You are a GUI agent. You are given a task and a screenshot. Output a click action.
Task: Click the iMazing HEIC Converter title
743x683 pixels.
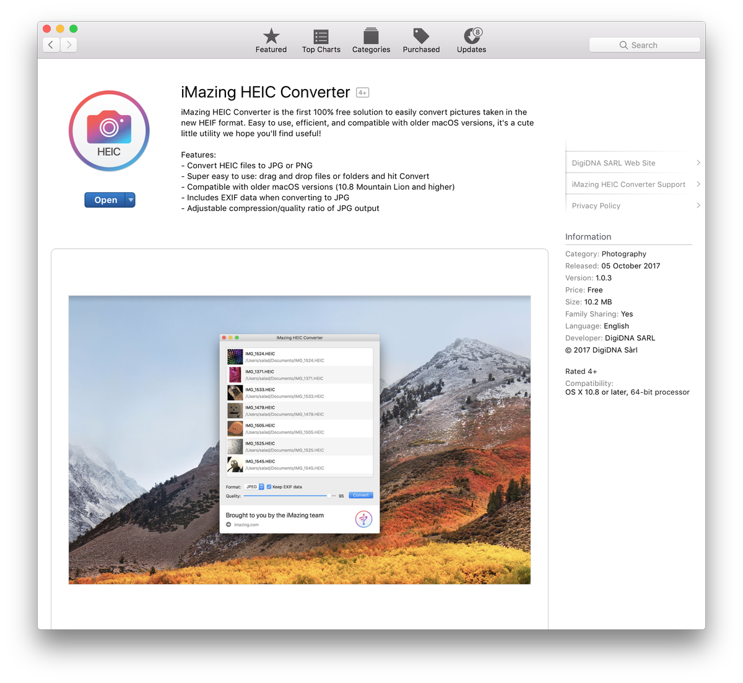266,92
